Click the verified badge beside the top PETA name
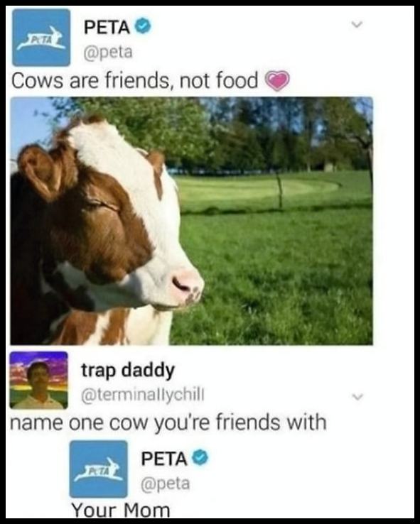 pos(143,27)
